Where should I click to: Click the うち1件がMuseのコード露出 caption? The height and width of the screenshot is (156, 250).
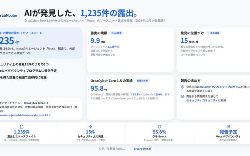(91, 140)
